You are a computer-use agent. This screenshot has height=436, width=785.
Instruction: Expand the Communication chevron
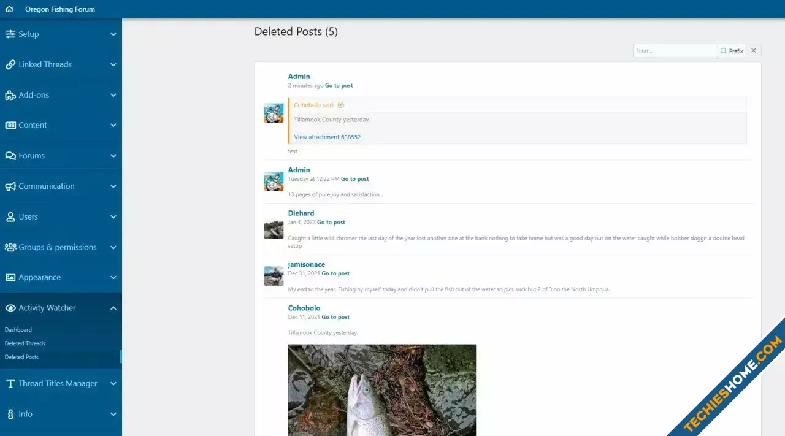[113, 186]
